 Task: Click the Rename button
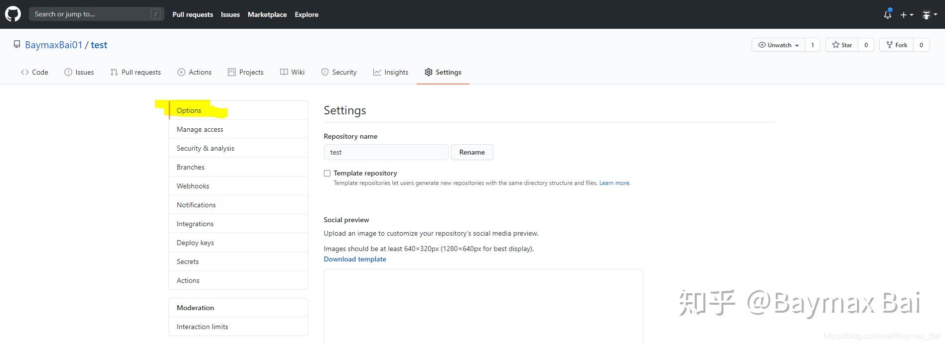pos(472,152)
